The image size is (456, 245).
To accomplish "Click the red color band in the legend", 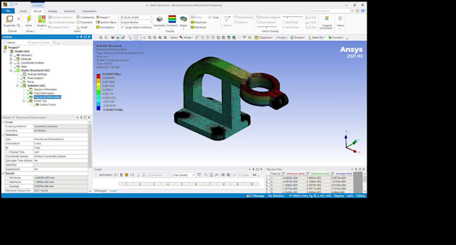I will (x=99, y=76).
